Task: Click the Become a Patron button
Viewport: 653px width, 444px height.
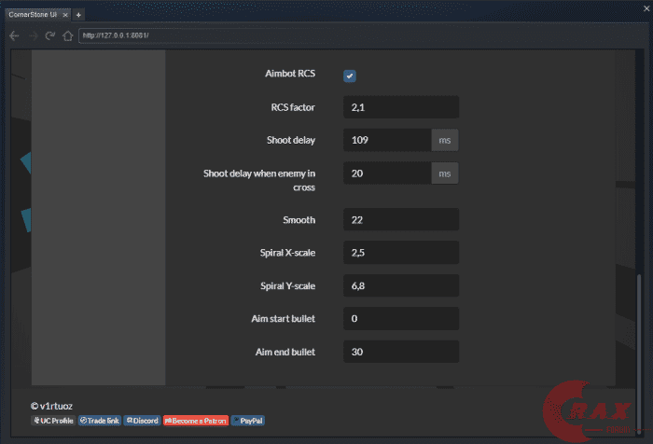Action: pos(196,421)
